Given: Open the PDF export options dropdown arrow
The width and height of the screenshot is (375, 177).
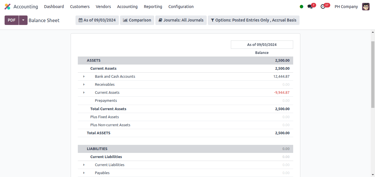Looking at the screenshot, I should coord(23,20).
